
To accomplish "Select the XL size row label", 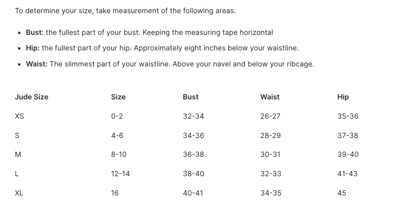I will tap(19, 193).
